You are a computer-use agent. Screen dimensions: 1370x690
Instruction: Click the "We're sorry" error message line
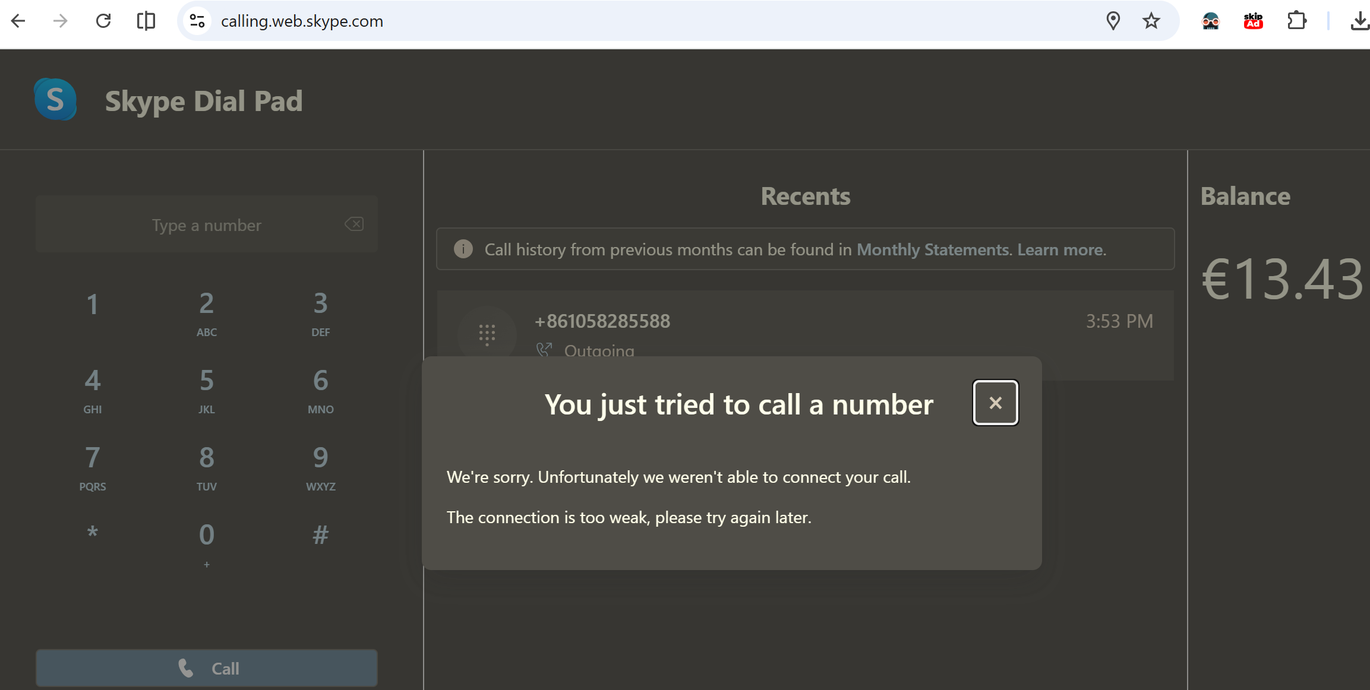[678, 477]
